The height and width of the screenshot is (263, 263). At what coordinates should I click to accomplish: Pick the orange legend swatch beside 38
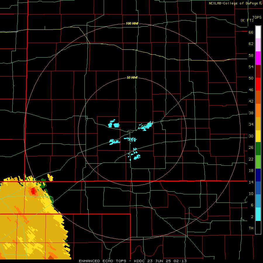tap(258, 110)
